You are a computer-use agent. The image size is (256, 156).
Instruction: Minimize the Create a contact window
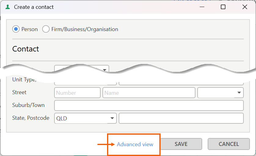202,7
